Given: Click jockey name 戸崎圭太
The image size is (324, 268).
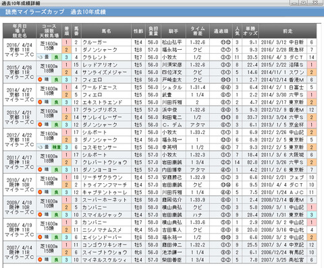Looking at the screenshot, I should 172,79.
